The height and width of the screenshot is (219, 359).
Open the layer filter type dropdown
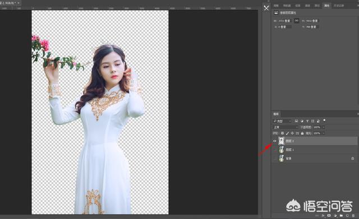click(282, 121)
